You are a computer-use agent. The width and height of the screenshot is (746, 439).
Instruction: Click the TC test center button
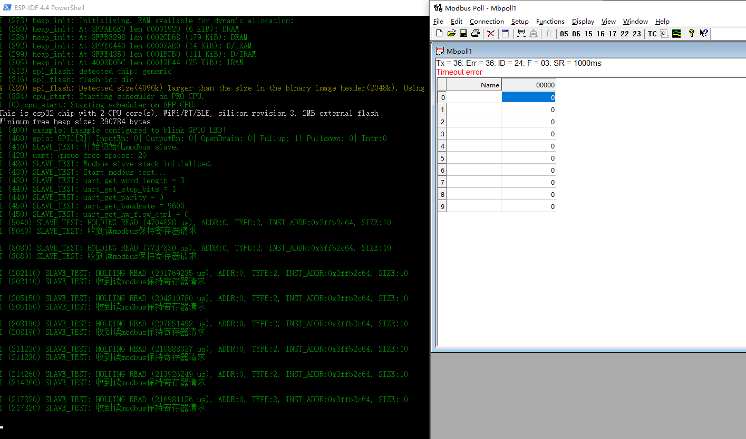coord(652,34)
